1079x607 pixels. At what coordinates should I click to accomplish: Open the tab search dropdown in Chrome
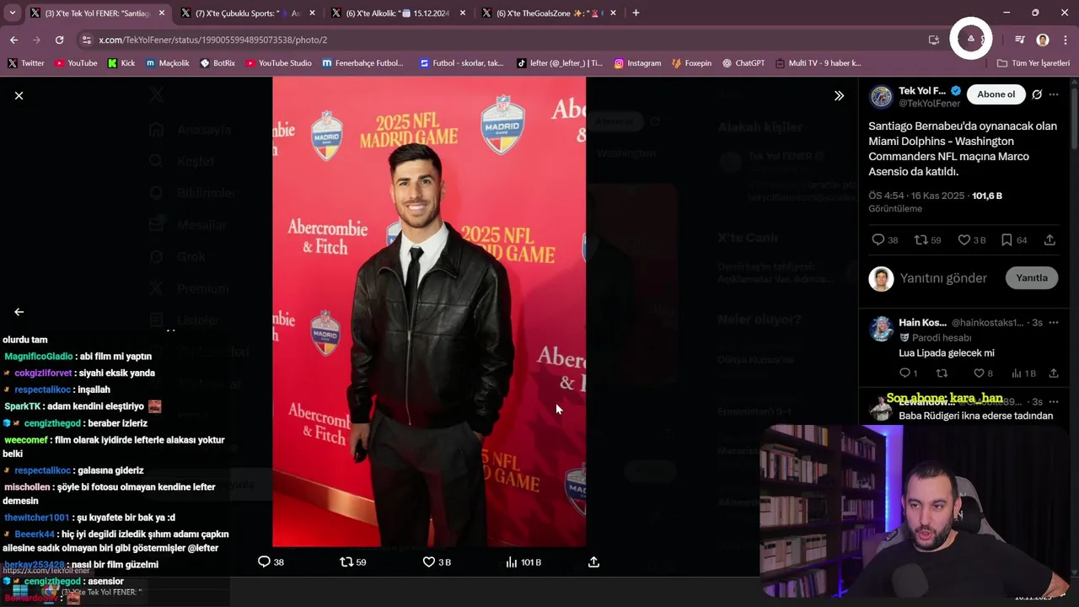[x=12, y=13]
